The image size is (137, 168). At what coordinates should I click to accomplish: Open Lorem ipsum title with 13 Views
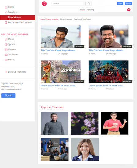(58, 86)
